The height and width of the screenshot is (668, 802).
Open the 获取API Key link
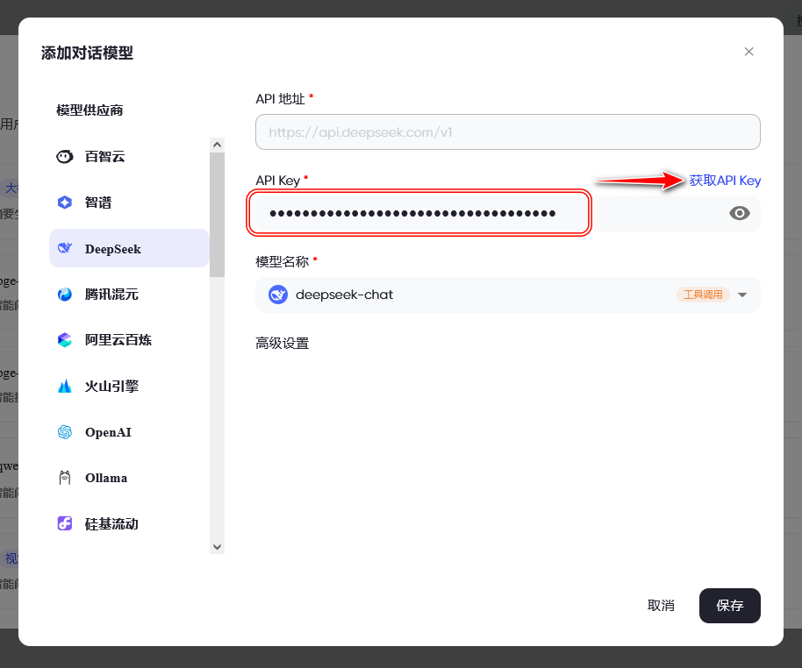(725, 181)
